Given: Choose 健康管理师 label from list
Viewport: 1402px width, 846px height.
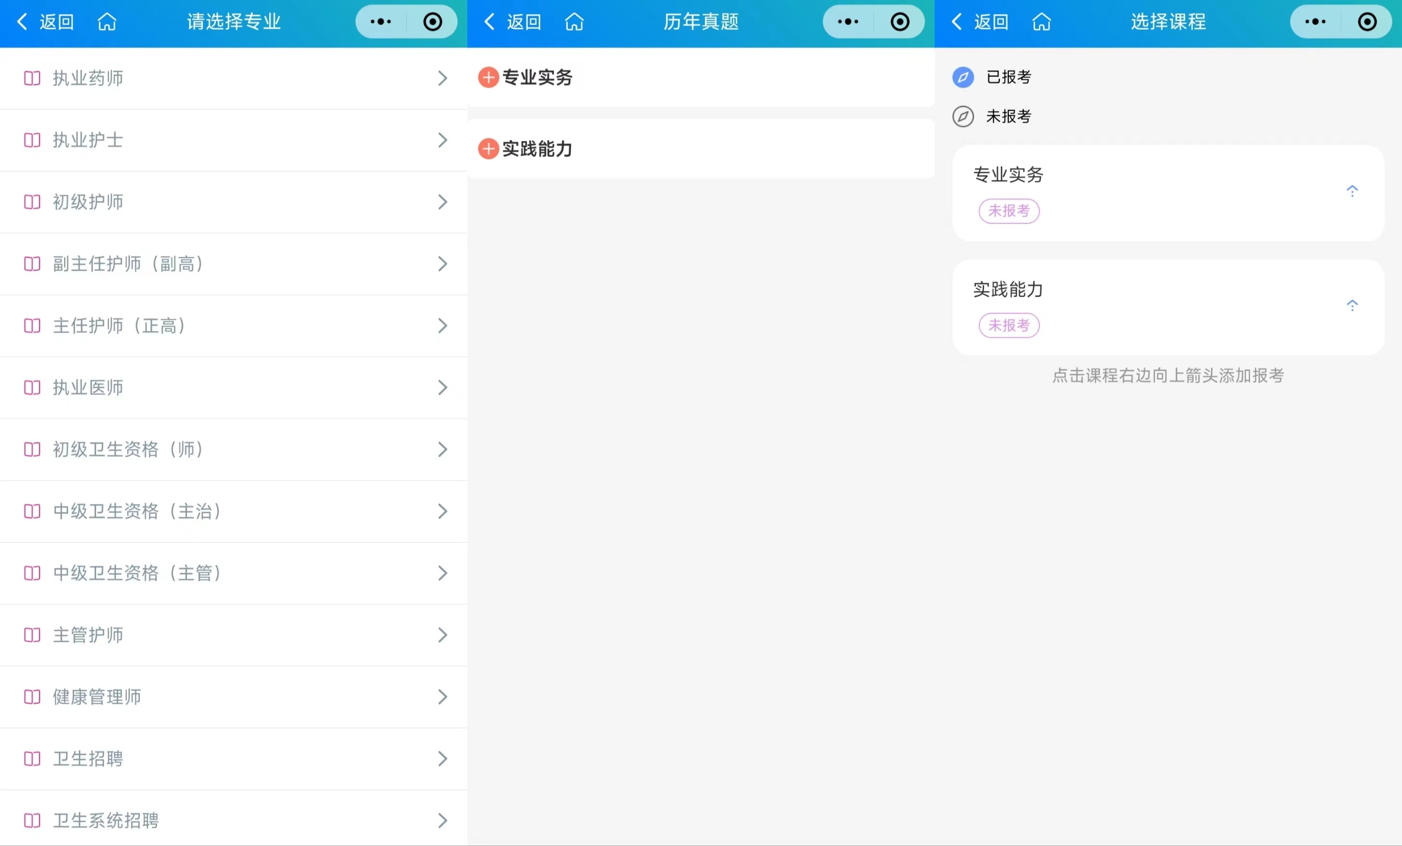Looking at the screenshot, I should [97, 697].
